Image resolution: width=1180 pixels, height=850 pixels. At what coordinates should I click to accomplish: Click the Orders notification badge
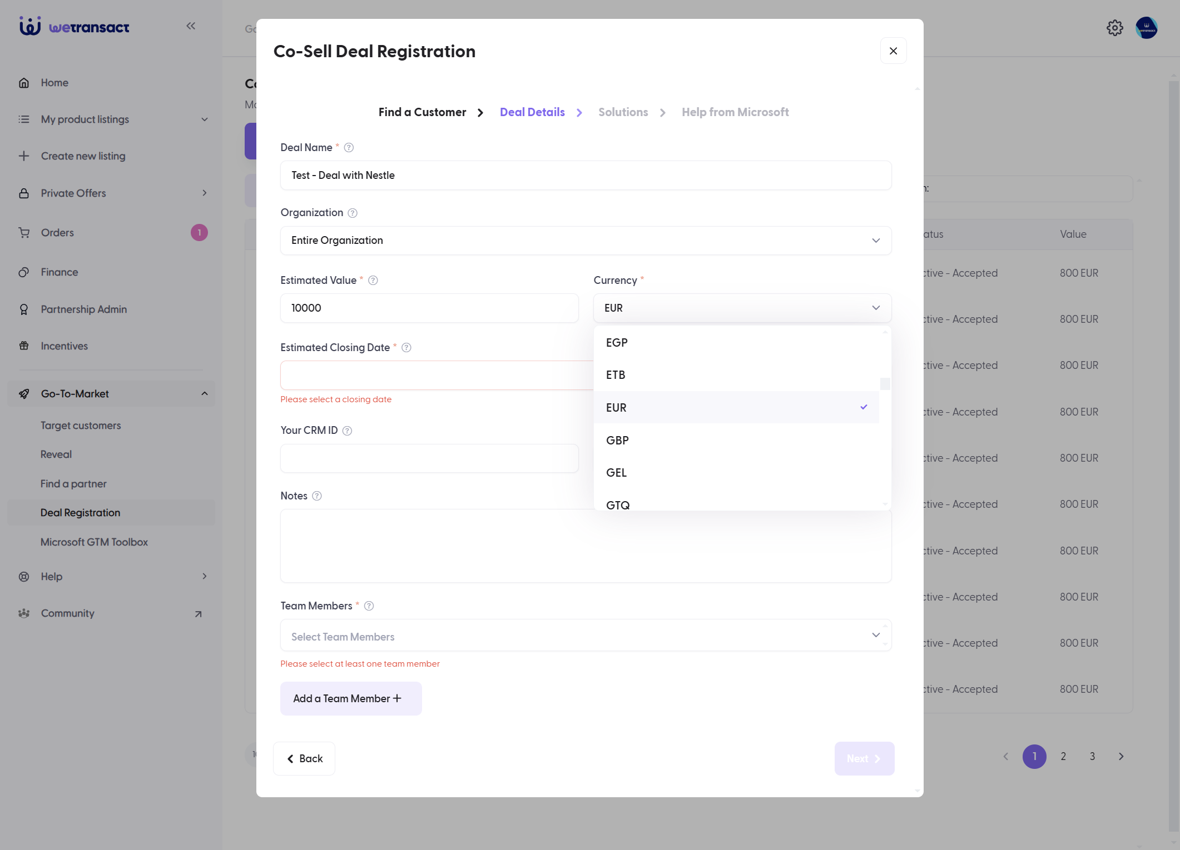pyautogui.click(x=199, y=233)
